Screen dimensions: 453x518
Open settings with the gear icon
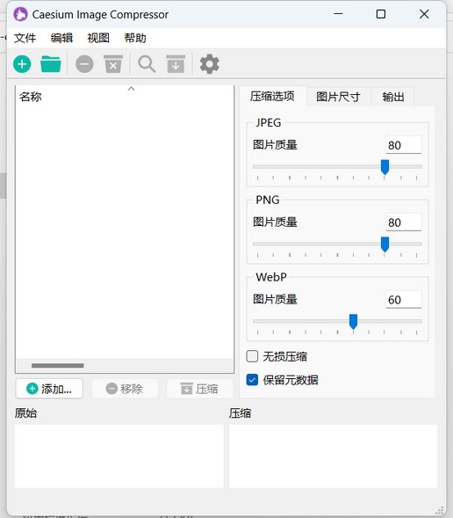click(x=209, y=64)
